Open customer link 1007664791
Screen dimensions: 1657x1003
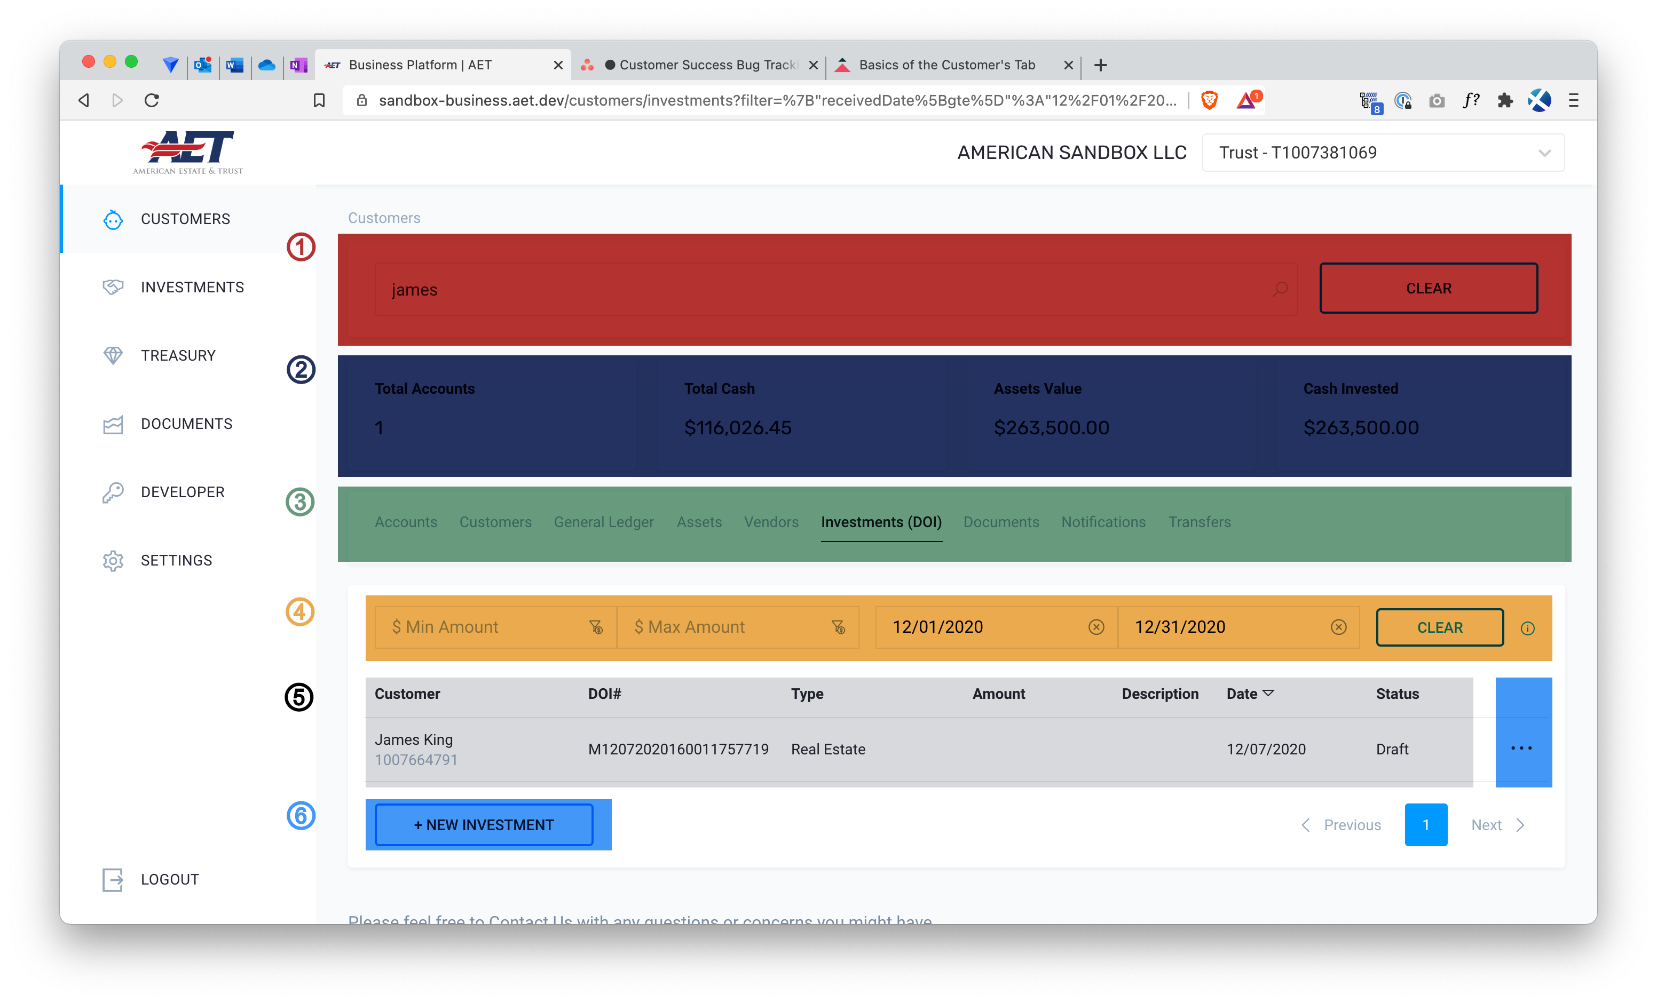[x=416, y=760]
